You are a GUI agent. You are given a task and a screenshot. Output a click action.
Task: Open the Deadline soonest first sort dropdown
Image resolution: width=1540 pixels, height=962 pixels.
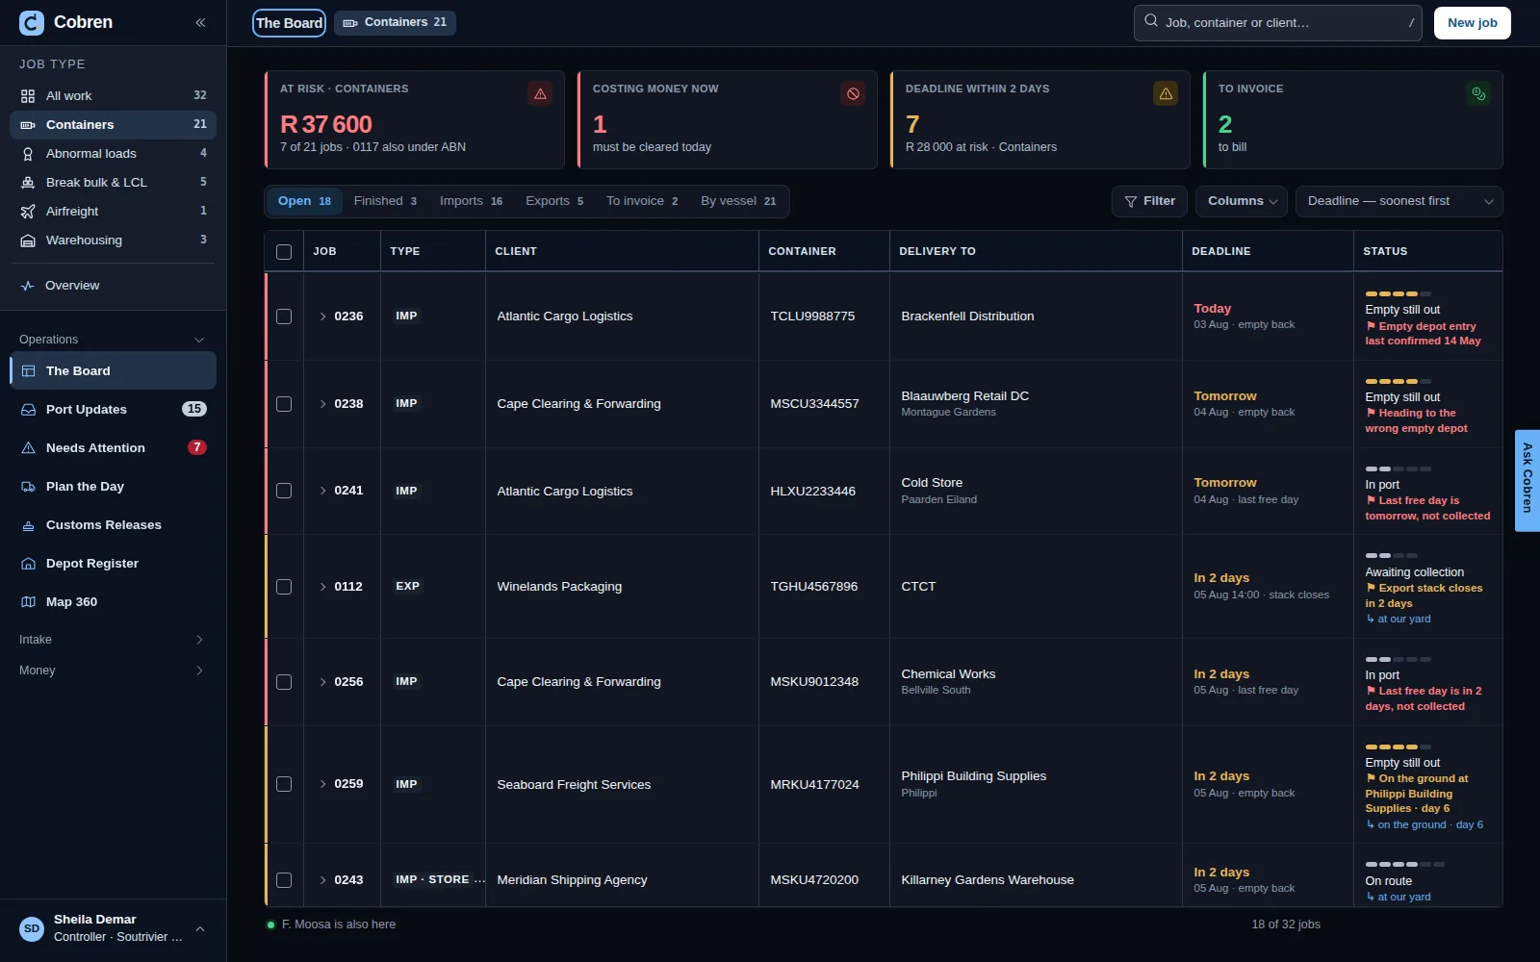click(1399, 201)
